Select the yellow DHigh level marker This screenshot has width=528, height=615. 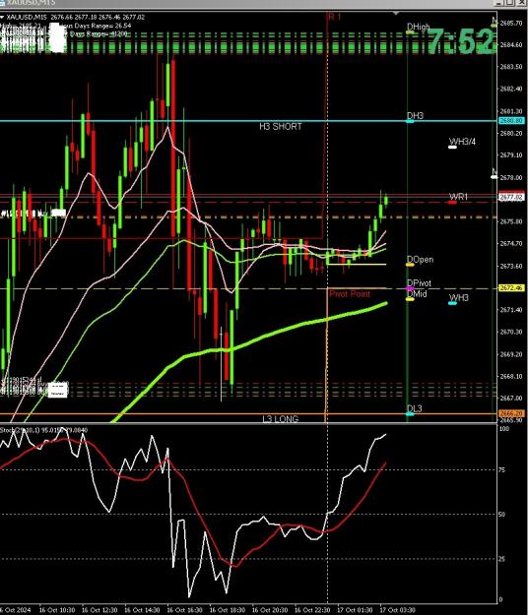(410, 32)
